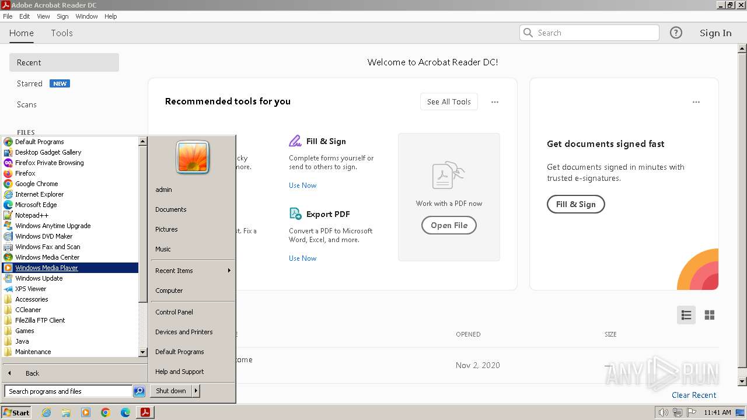Switch to grid thumbnail view

(710, 315)
